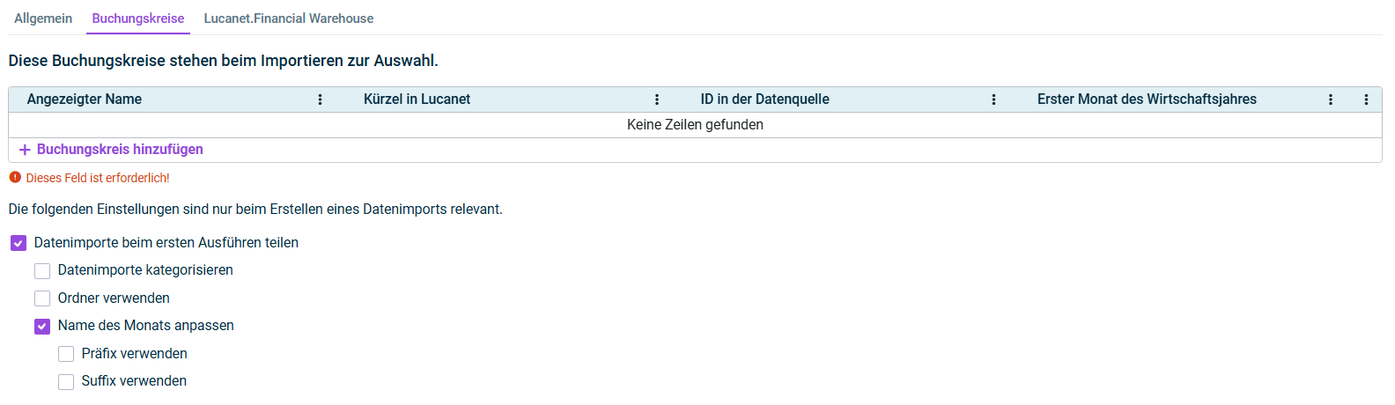
Task: Uncheck Name des Monats anpassen
Action: (42, 327)
